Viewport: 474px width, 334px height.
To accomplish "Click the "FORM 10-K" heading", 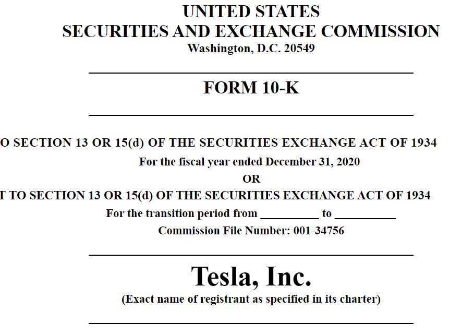I will (x=251, y=88).
